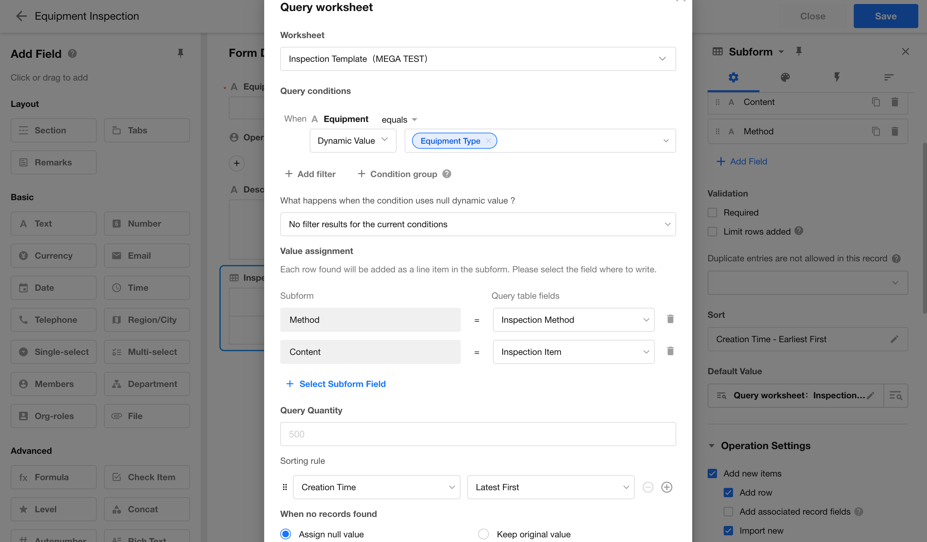Open the Add Field help icon

click(73, 54)
